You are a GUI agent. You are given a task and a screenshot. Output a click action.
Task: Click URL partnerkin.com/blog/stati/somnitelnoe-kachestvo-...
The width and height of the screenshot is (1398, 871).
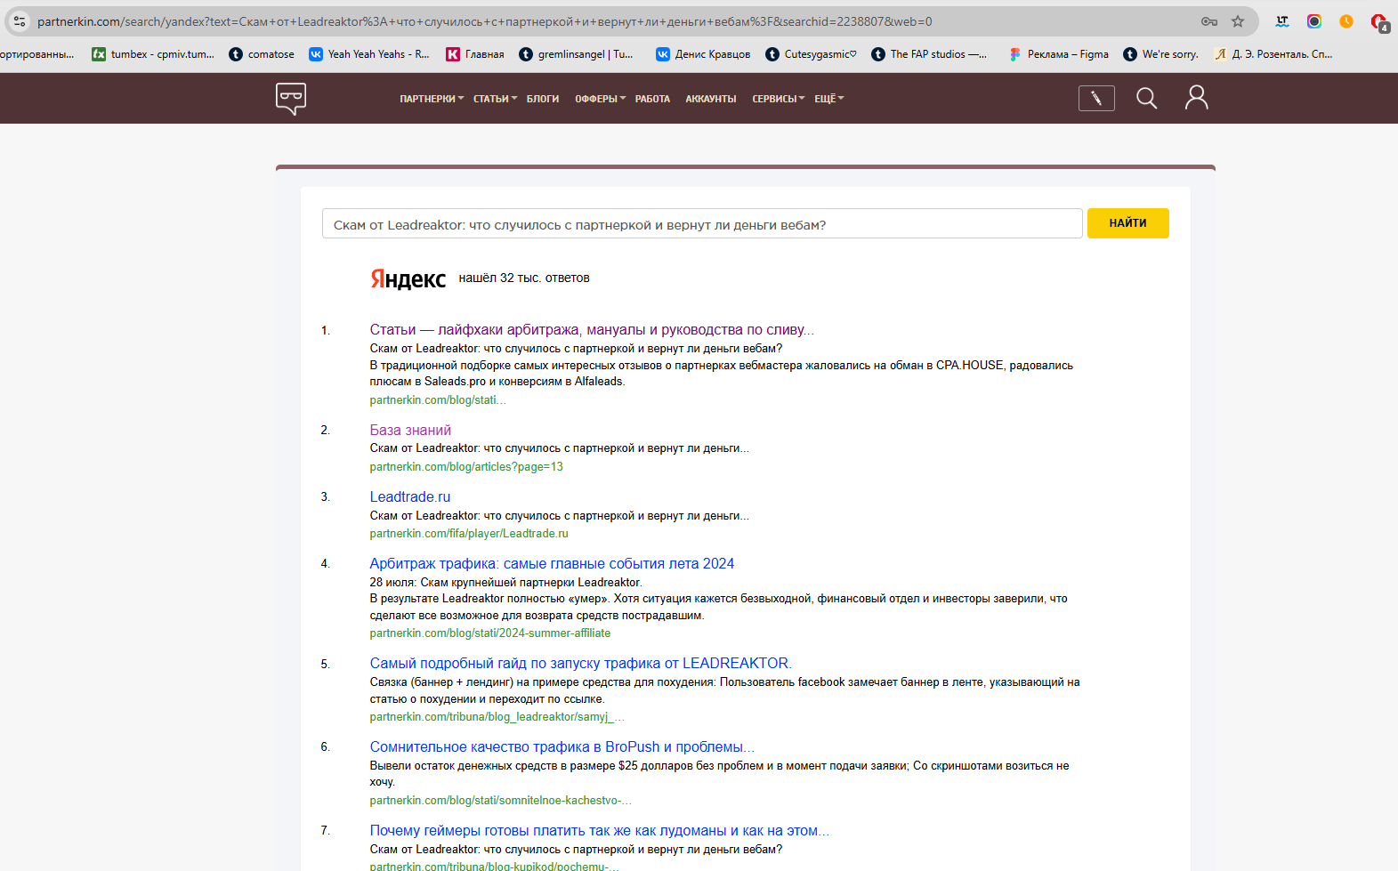point(501,801)
